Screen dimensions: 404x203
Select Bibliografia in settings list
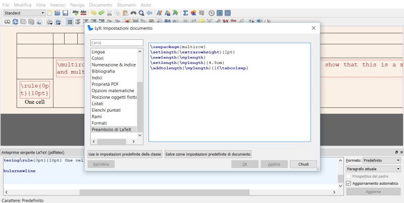[104, 71]
